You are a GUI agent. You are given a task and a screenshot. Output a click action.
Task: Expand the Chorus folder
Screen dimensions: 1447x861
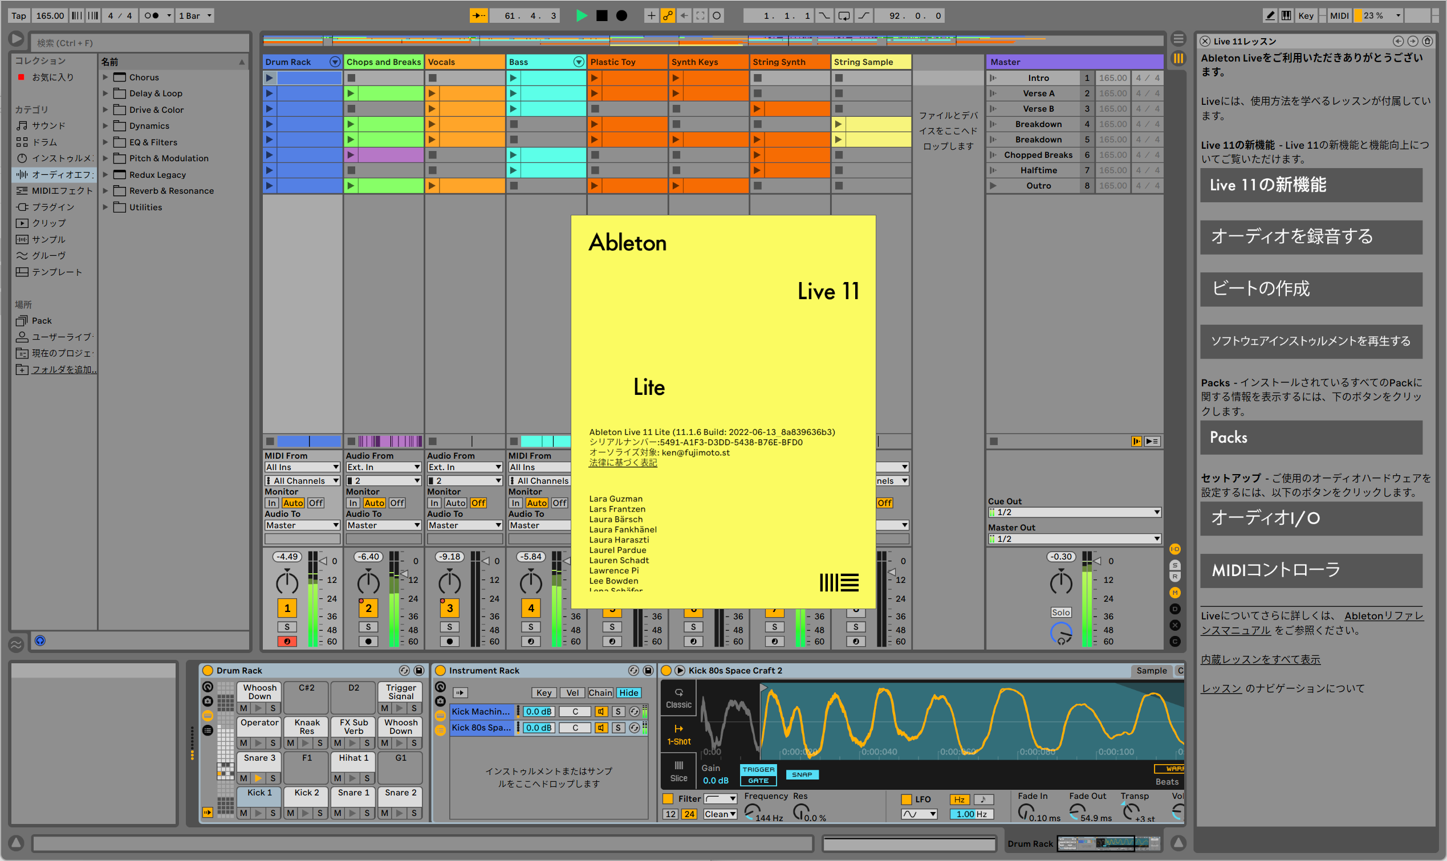click(105, 77)
